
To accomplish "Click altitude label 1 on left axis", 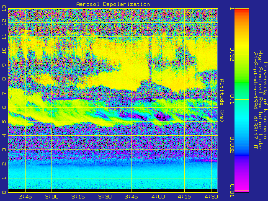I will pyautogui.click(x=4, y=178).
